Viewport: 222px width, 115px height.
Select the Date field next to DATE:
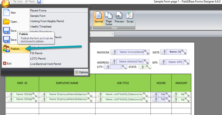tap(174, 52)
